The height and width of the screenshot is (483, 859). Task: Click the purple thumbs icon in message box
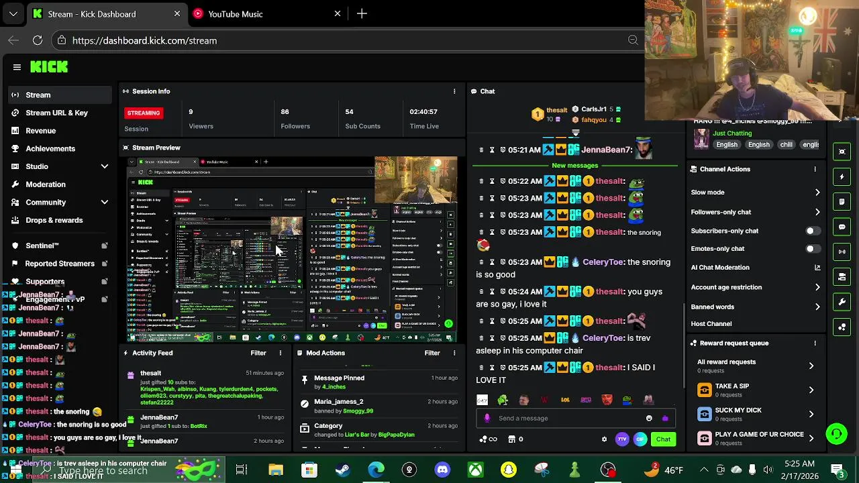pyautogui.click(x=665, y=418)
